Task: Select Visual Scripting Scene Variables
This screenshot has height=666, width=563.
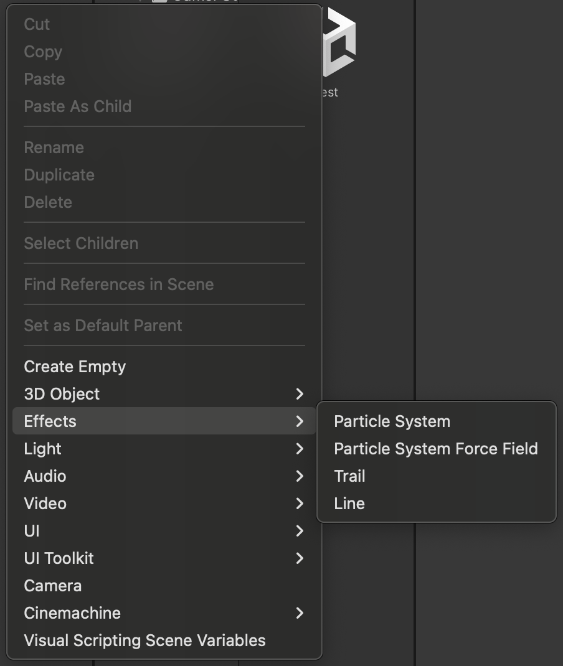Action: point(144,640)
